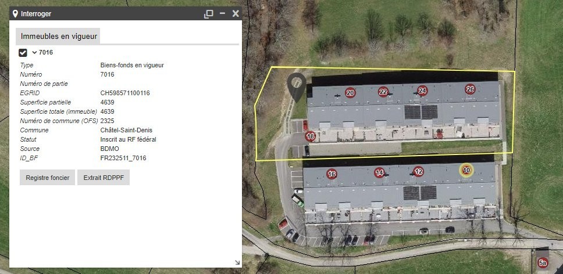Collapse the 7016 parcel details chevron
The image size is (563, 274).
(34, 52)
